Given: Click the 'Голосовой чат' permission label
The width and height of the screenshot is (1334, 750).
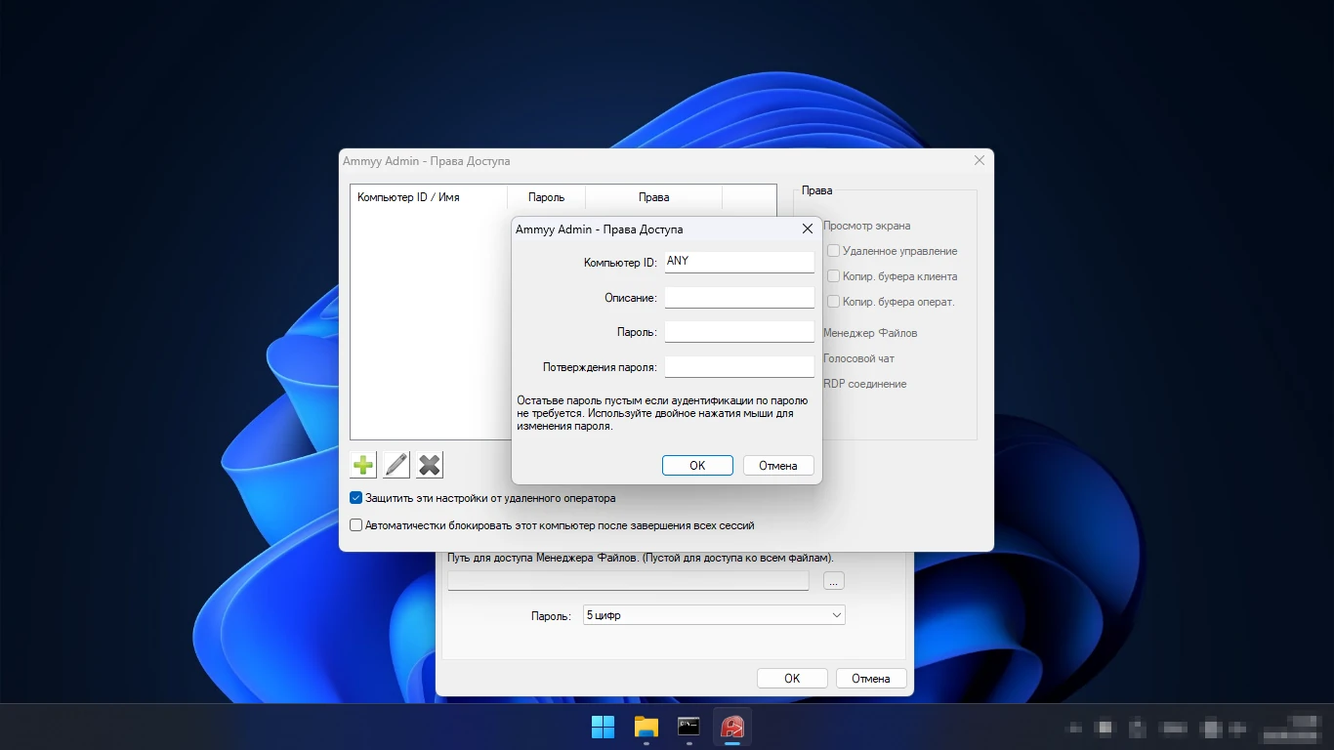Looking at the screenshot, I should (858, 358).
